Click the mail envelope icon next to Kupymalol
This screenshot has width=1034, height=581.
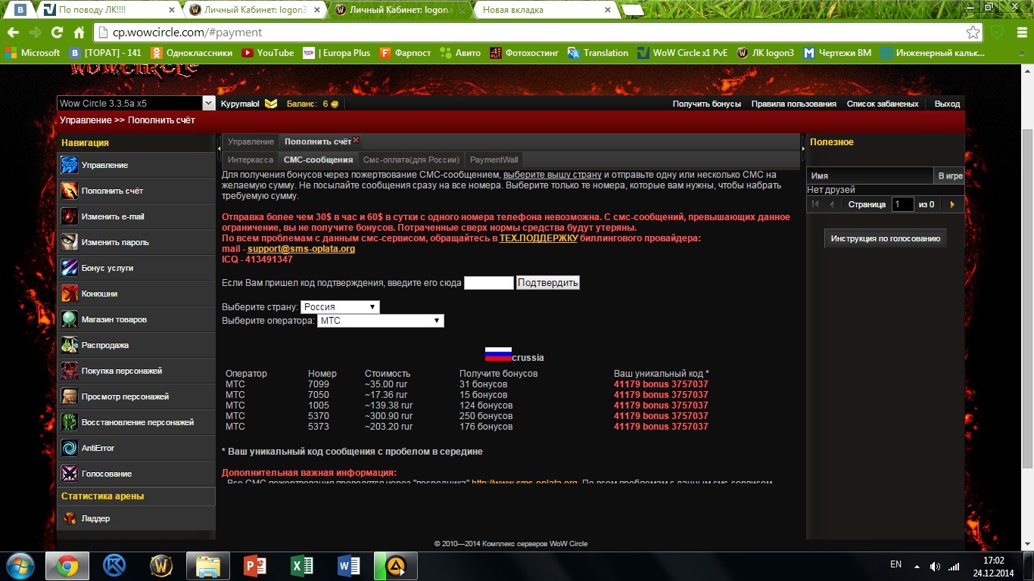pos(270,104)
